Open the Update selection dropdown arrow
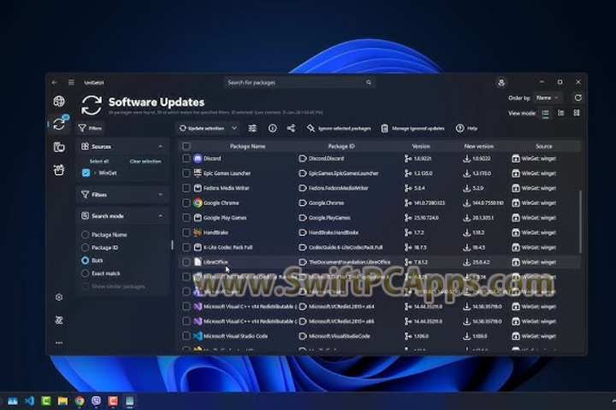This screenshot has height=410, width=616. [x=234, y=128]
